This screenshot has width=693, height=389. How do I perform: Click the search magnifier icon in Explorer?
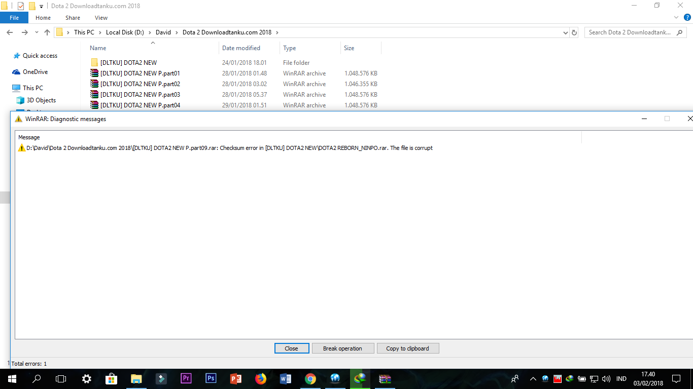pyautogui.click(x=680, y=32)
